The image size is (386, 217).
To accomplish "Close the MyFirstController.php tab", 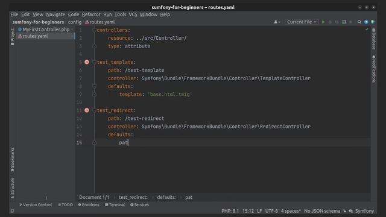I will point(72,30).
